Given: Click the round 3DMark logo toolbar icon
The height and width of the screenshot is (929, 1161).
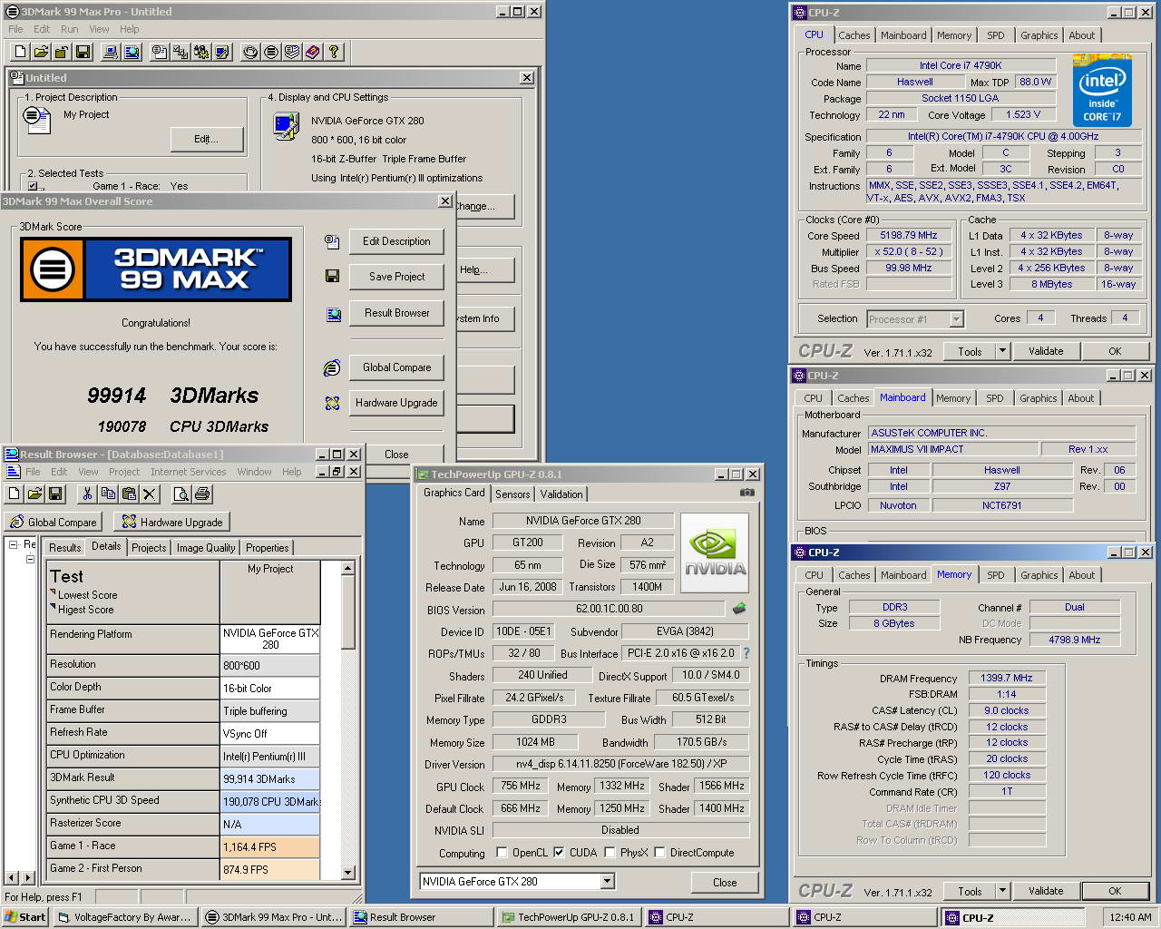Looking at the screenshot, I should pyautogui.click(x=271, y=52).
